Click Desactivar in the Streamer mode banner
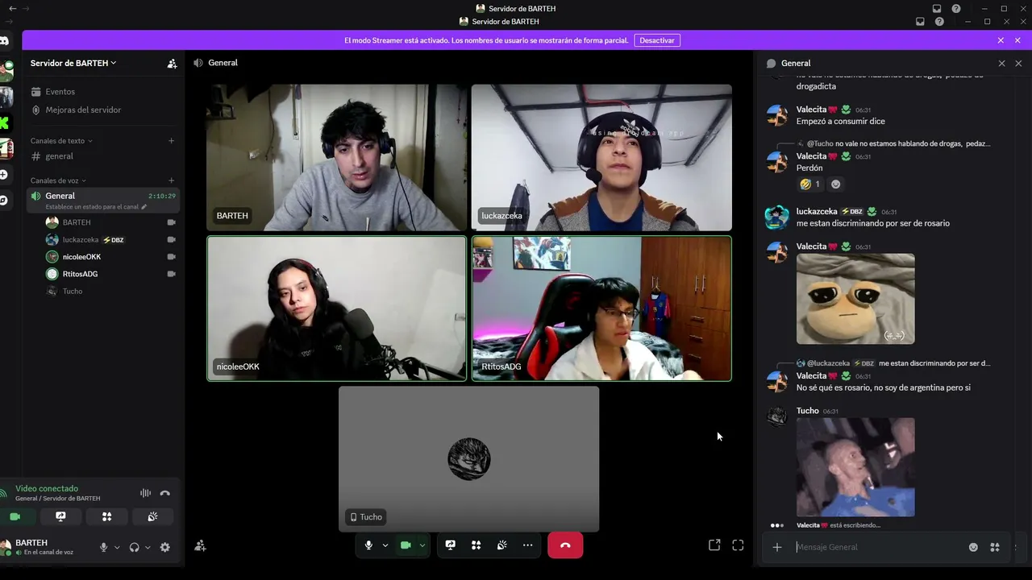This screenshot has width=1032, height=580. click(x=657, y=40)
